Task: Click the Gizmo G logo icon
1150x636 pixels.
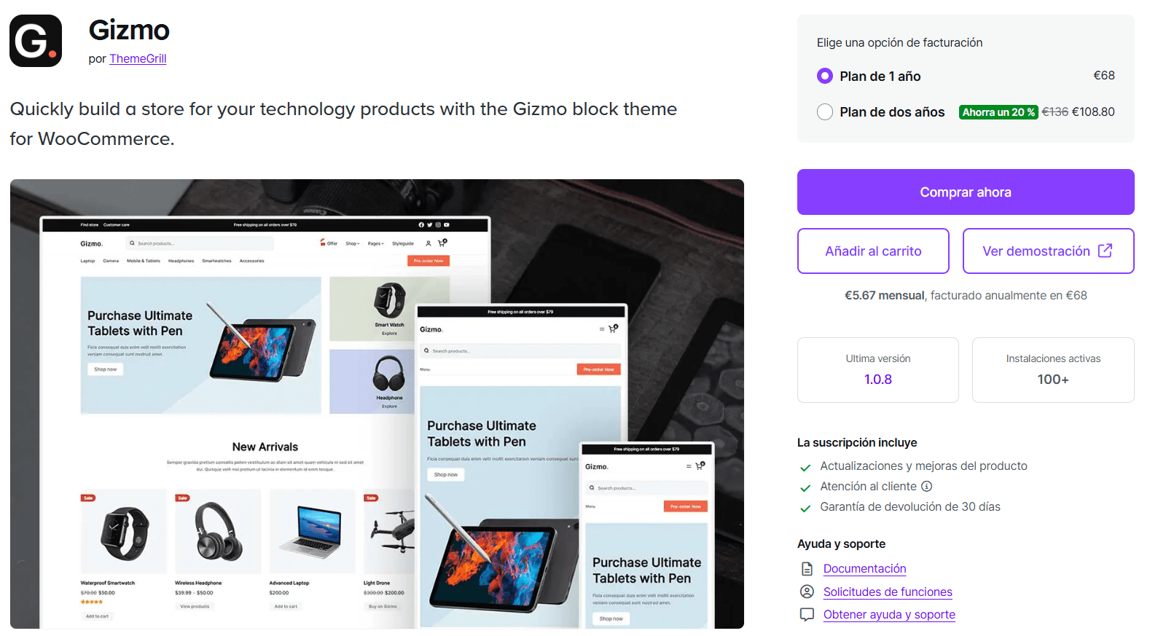Action: pyautogui.click(x=36, y=41)
